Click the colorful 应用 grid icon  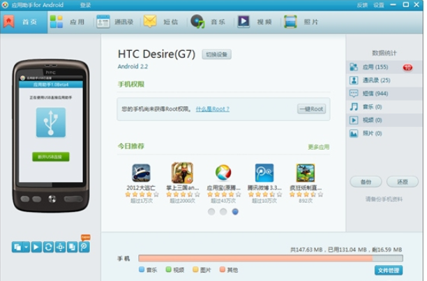[57, 22]
